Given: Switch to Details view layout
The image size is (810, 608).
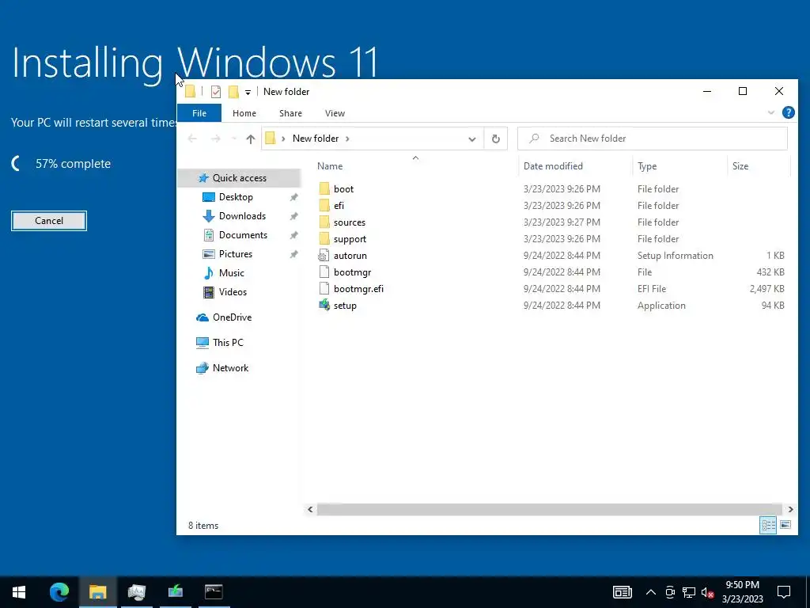Looking at the screenshot, I should 768,526.
